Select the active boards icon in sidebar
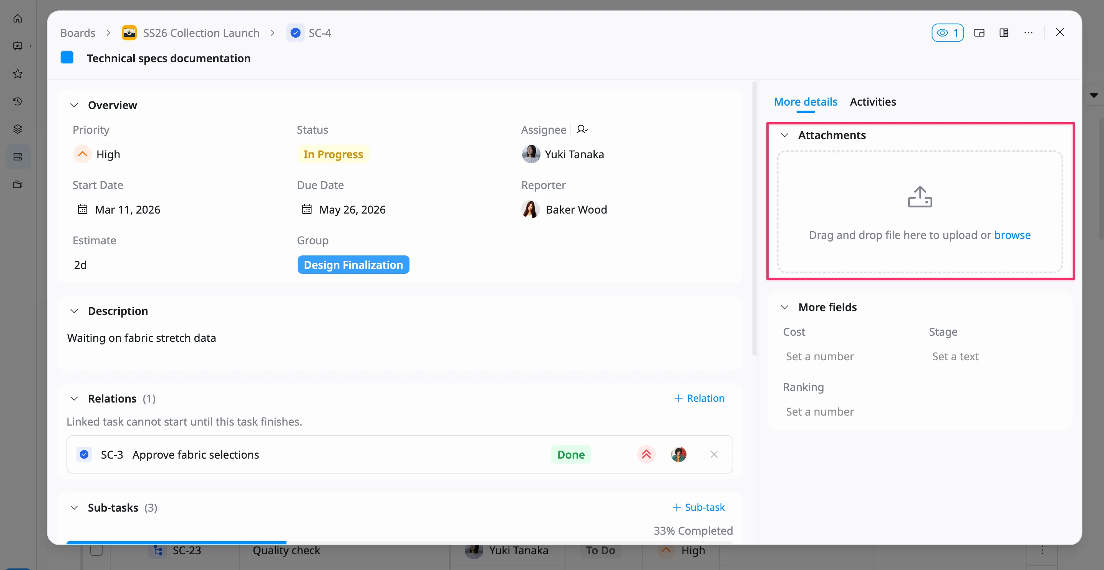This screenshot has height=570, width=1104. click(18, 157)
